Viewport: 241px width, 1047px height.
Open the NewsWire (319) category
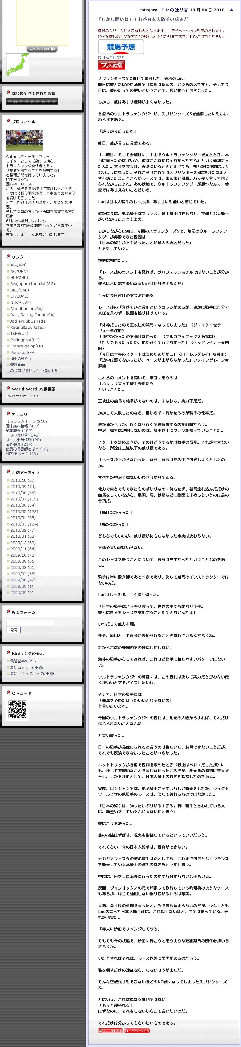(x=26, y=422)
